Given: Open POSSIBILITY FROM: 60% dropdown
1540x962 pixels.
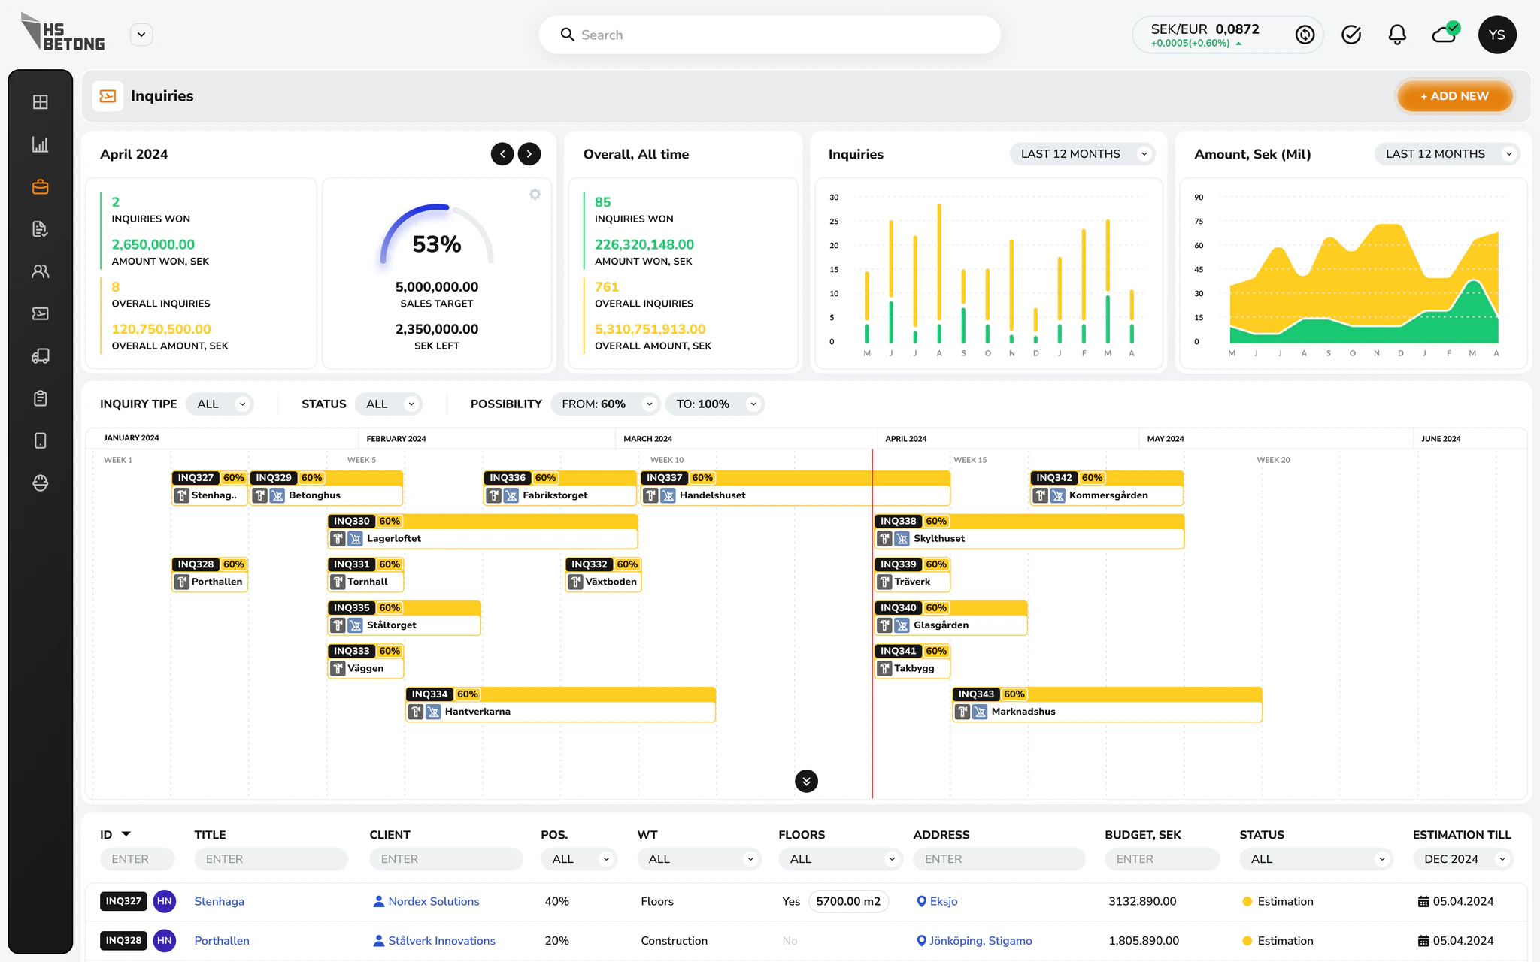Looking at the screenshot, I should coord(606,404).
